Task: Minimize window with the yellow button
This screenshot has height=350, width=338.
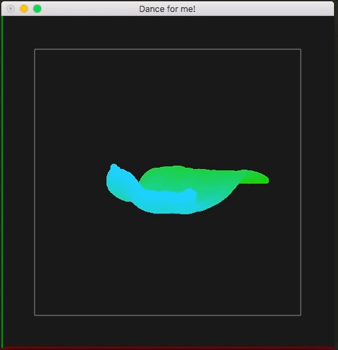Action: pos(24,9)
